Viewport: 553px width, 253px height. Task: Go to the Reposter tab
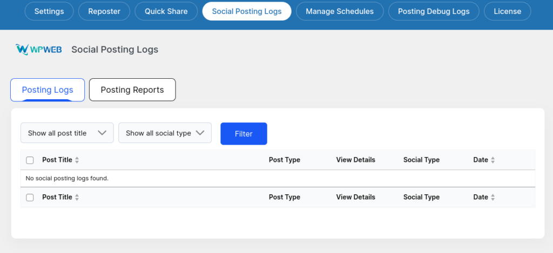click(104, 11)
